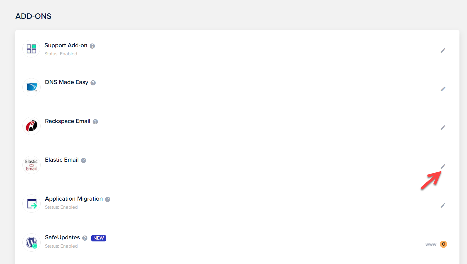Open DNS Made Easy edit pencil
Viewport: 467px width, 264px height.
point(443,89)
